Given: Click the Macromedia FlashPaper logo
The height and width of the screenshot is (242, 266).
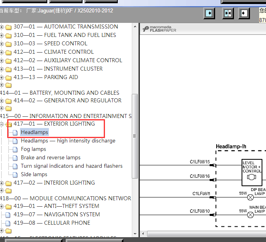Looking at the screenshot, I should [159, 29].
